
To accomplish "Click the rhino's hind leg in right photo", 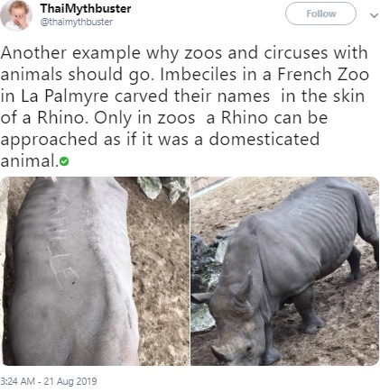I will coord(356,263).
